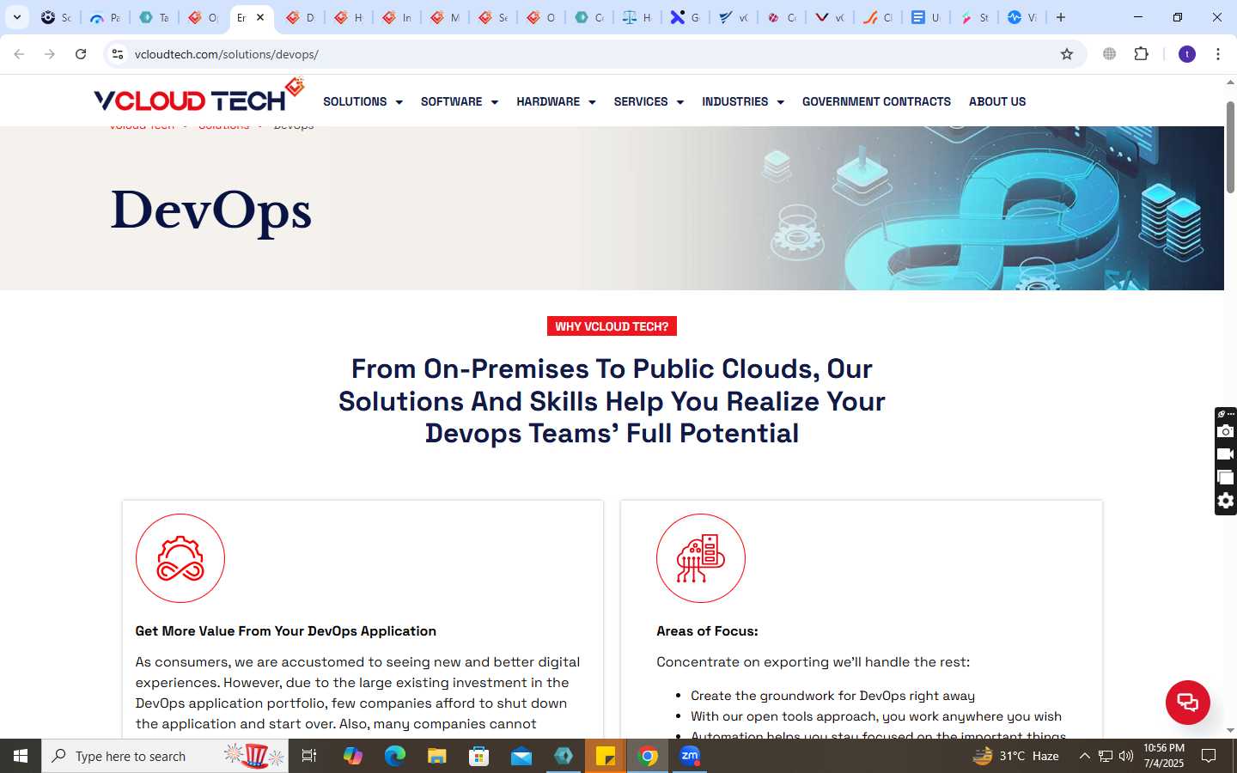Open File Explorer from the taskbar

[x=437, y=756]
